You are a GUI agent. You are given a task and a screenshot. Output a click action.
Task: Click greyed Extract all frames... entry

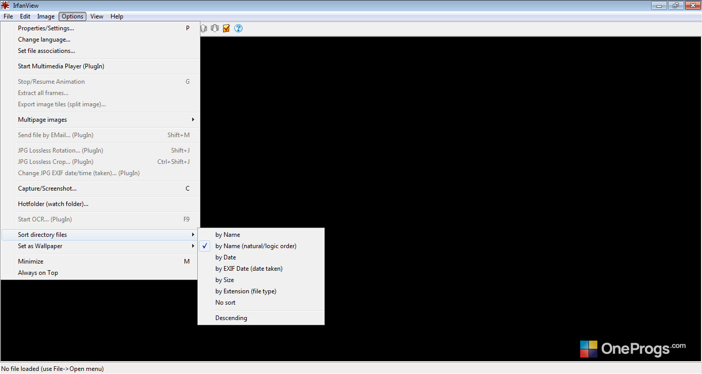pos(100,93)
